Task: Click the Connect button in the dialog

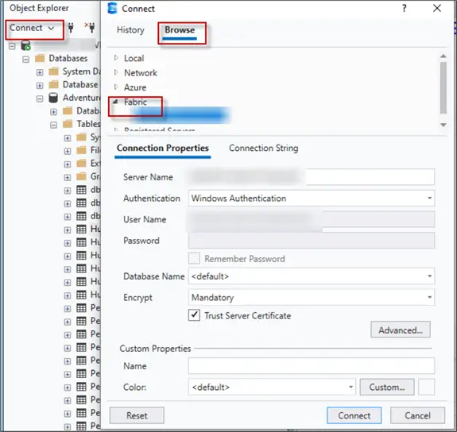Action: pos(354,415)
